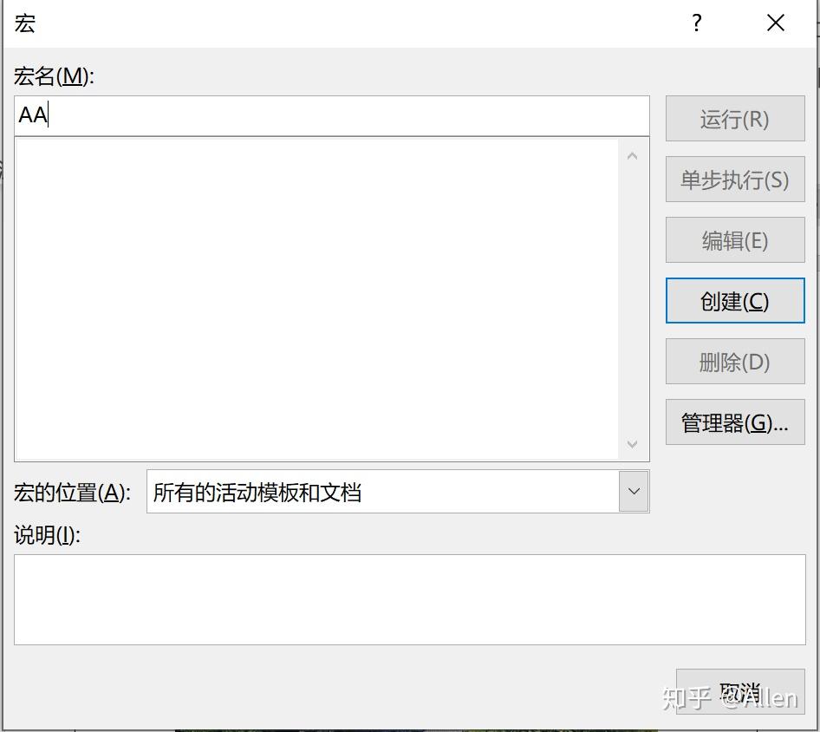Click the disabled 单步执行(S) button
This screenshot has height=732, width=820.
point(735,180)
